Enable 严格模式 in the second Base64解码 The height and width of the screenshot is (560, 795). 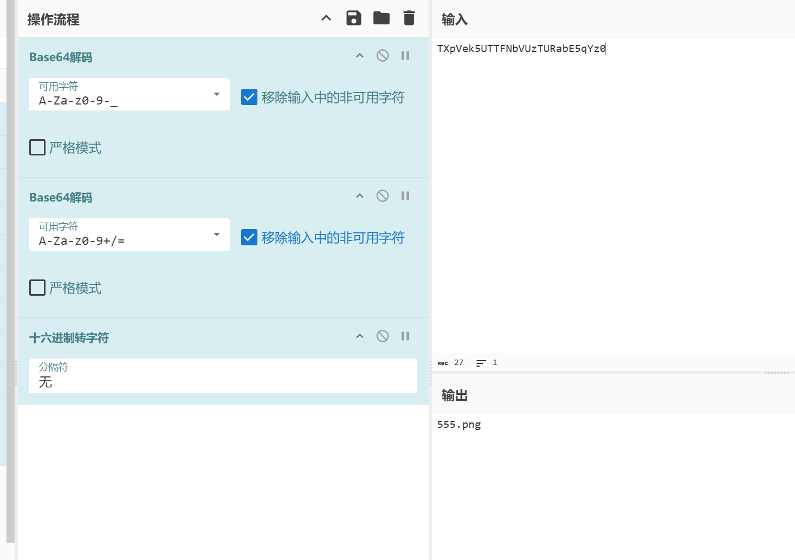click(x=37, y=288)
